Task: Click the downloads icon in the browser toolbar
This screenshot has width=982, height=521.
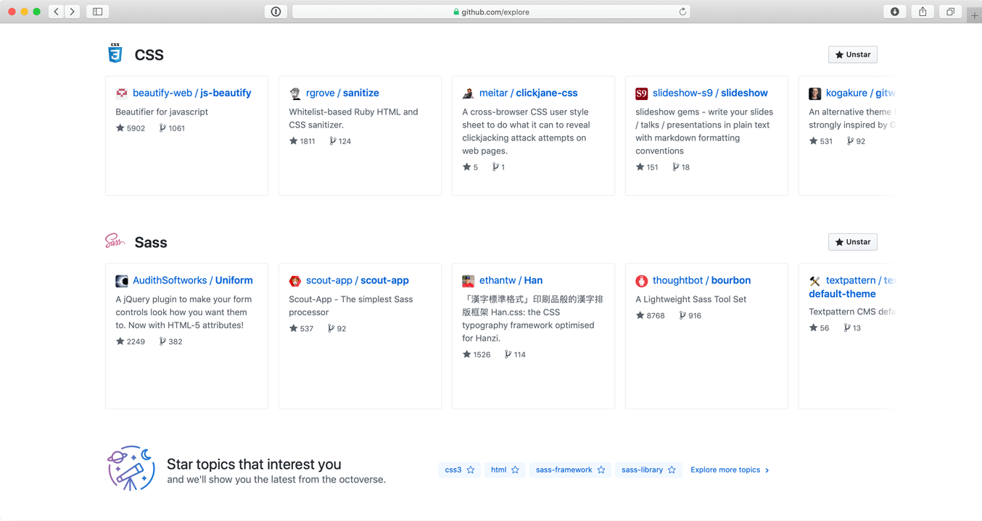Action: click(x=894, y=12)
